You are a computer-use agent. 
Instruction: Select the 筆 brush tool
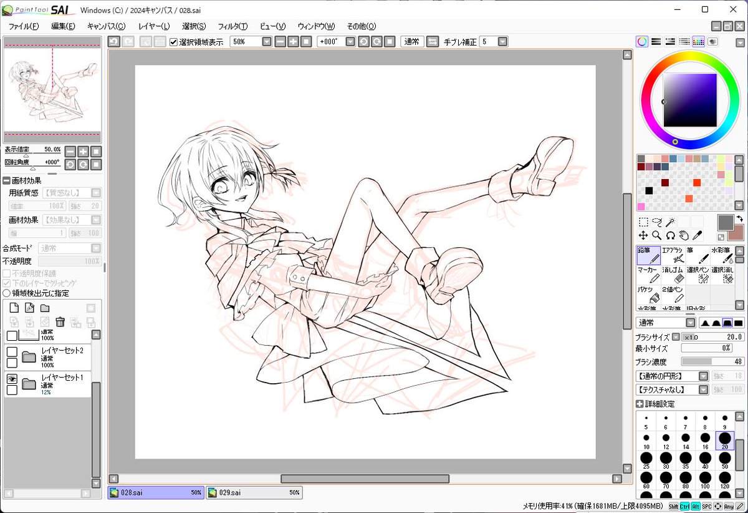[x=698, y=255]
